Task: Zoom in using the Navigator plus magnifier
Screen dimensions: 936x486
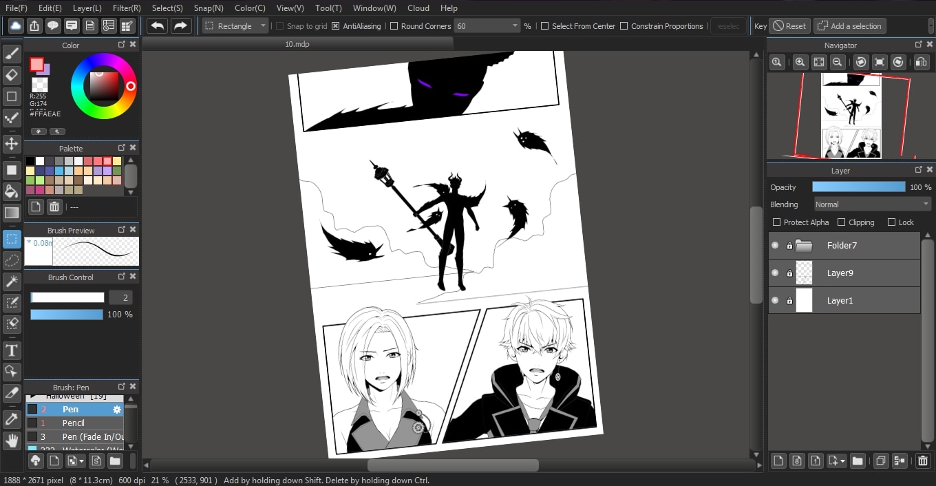Action: pyautogui.click(x=800, y=62)
